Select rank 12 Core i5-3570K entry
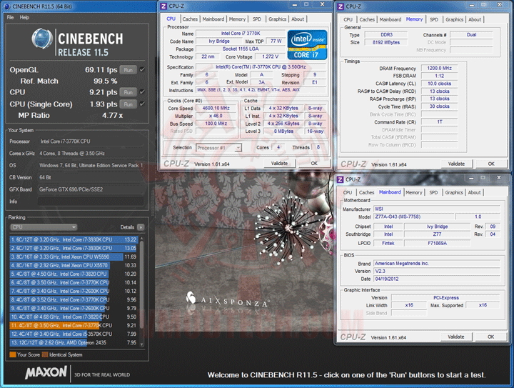This screenshot has width=514, height=388. click(x=74, y=334)
